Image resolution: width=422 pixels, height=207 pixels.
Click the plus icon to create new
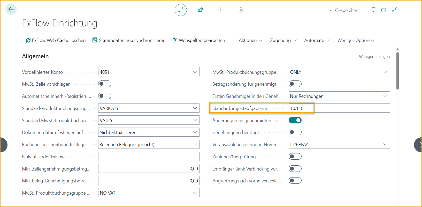point(221,10)
